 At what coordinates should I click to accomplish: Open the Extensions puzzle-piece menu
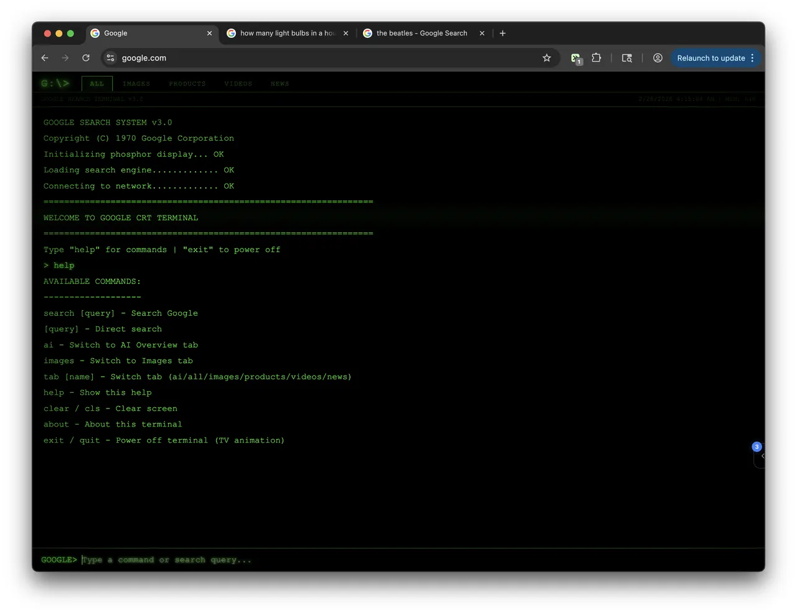pos(597,58)
